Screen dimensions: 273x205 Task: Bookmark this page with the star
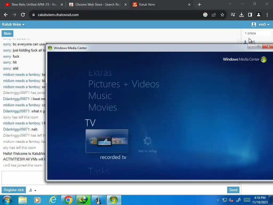(222, 15)
